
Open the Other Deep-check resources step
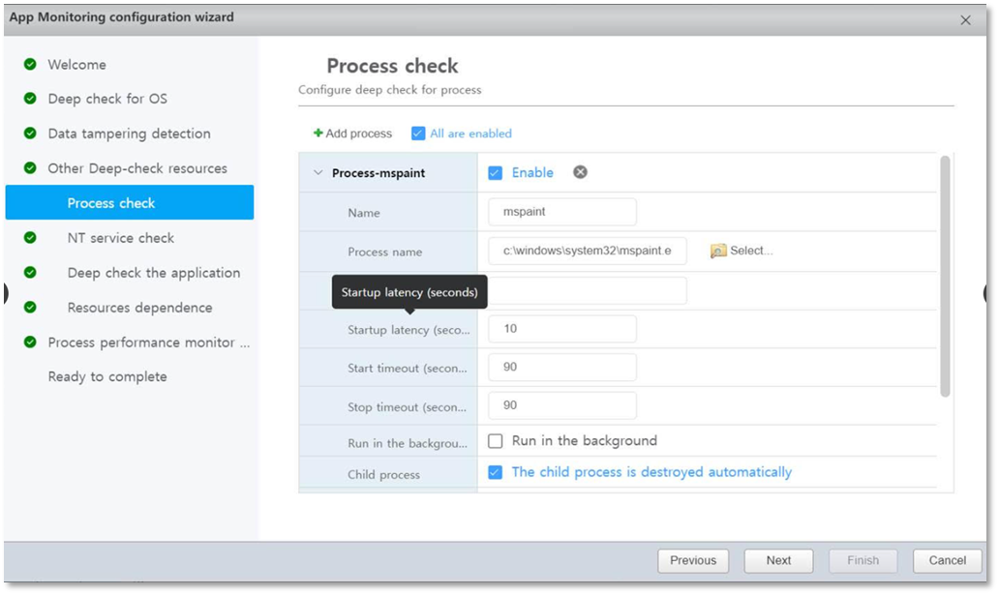(137, 168)
